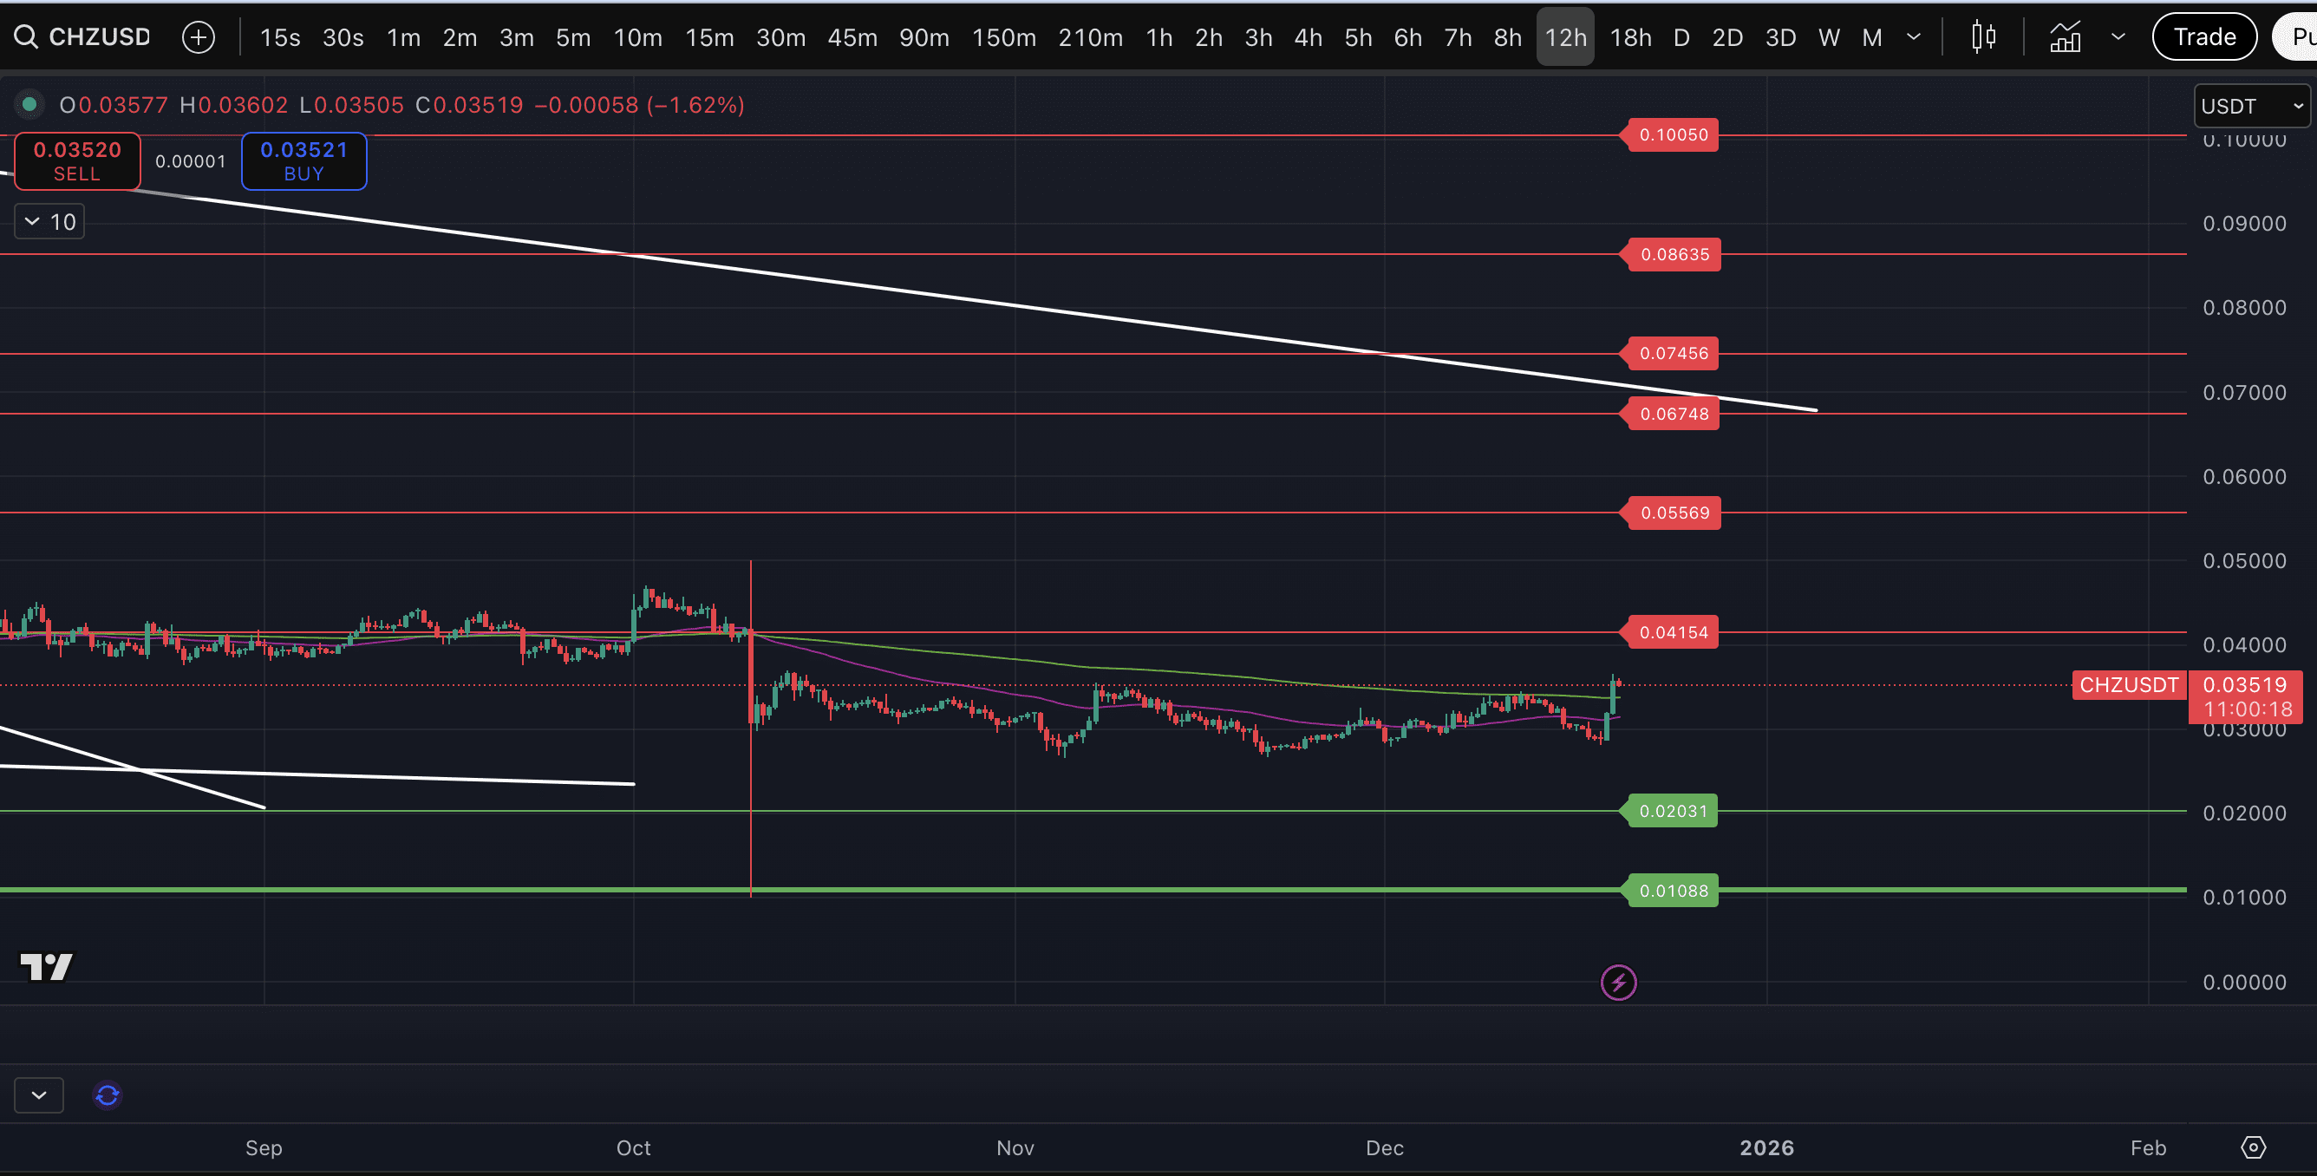This screenshot has height=1176, width=2317.
Task: Click the 0.03520 SELL button
Action: (77, 161)
